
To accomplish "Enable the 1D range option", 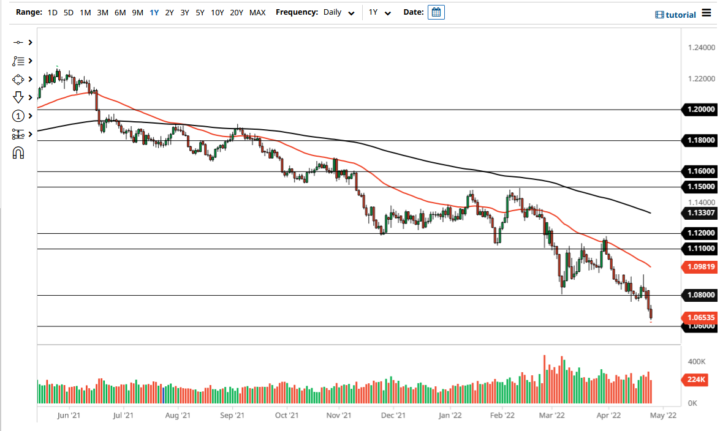I will [x=52, y=12].
